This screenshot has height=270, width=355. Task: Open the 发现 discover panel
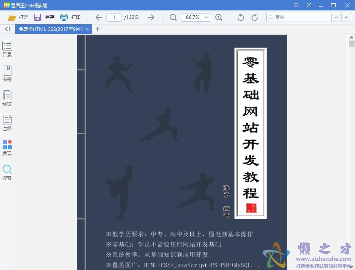pos(7,148)
